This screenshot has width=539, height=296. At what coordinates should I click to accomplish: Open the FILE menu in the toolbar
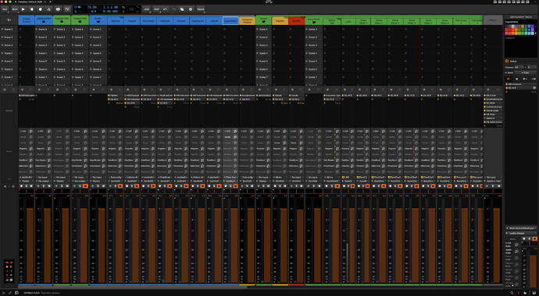[5, 9]
